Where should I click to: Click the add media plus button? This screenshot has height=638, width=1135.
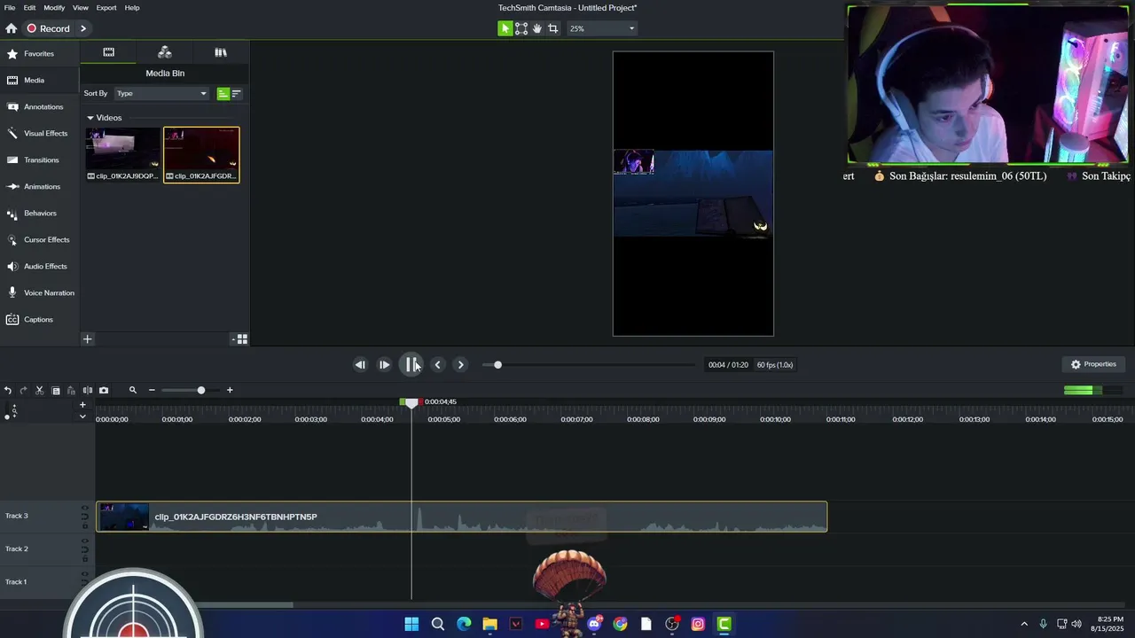pos(87,339)
